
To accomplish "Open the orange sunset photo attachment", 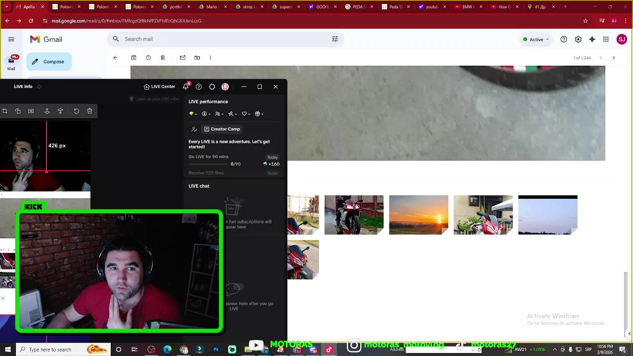I will (x=418, y=215).
